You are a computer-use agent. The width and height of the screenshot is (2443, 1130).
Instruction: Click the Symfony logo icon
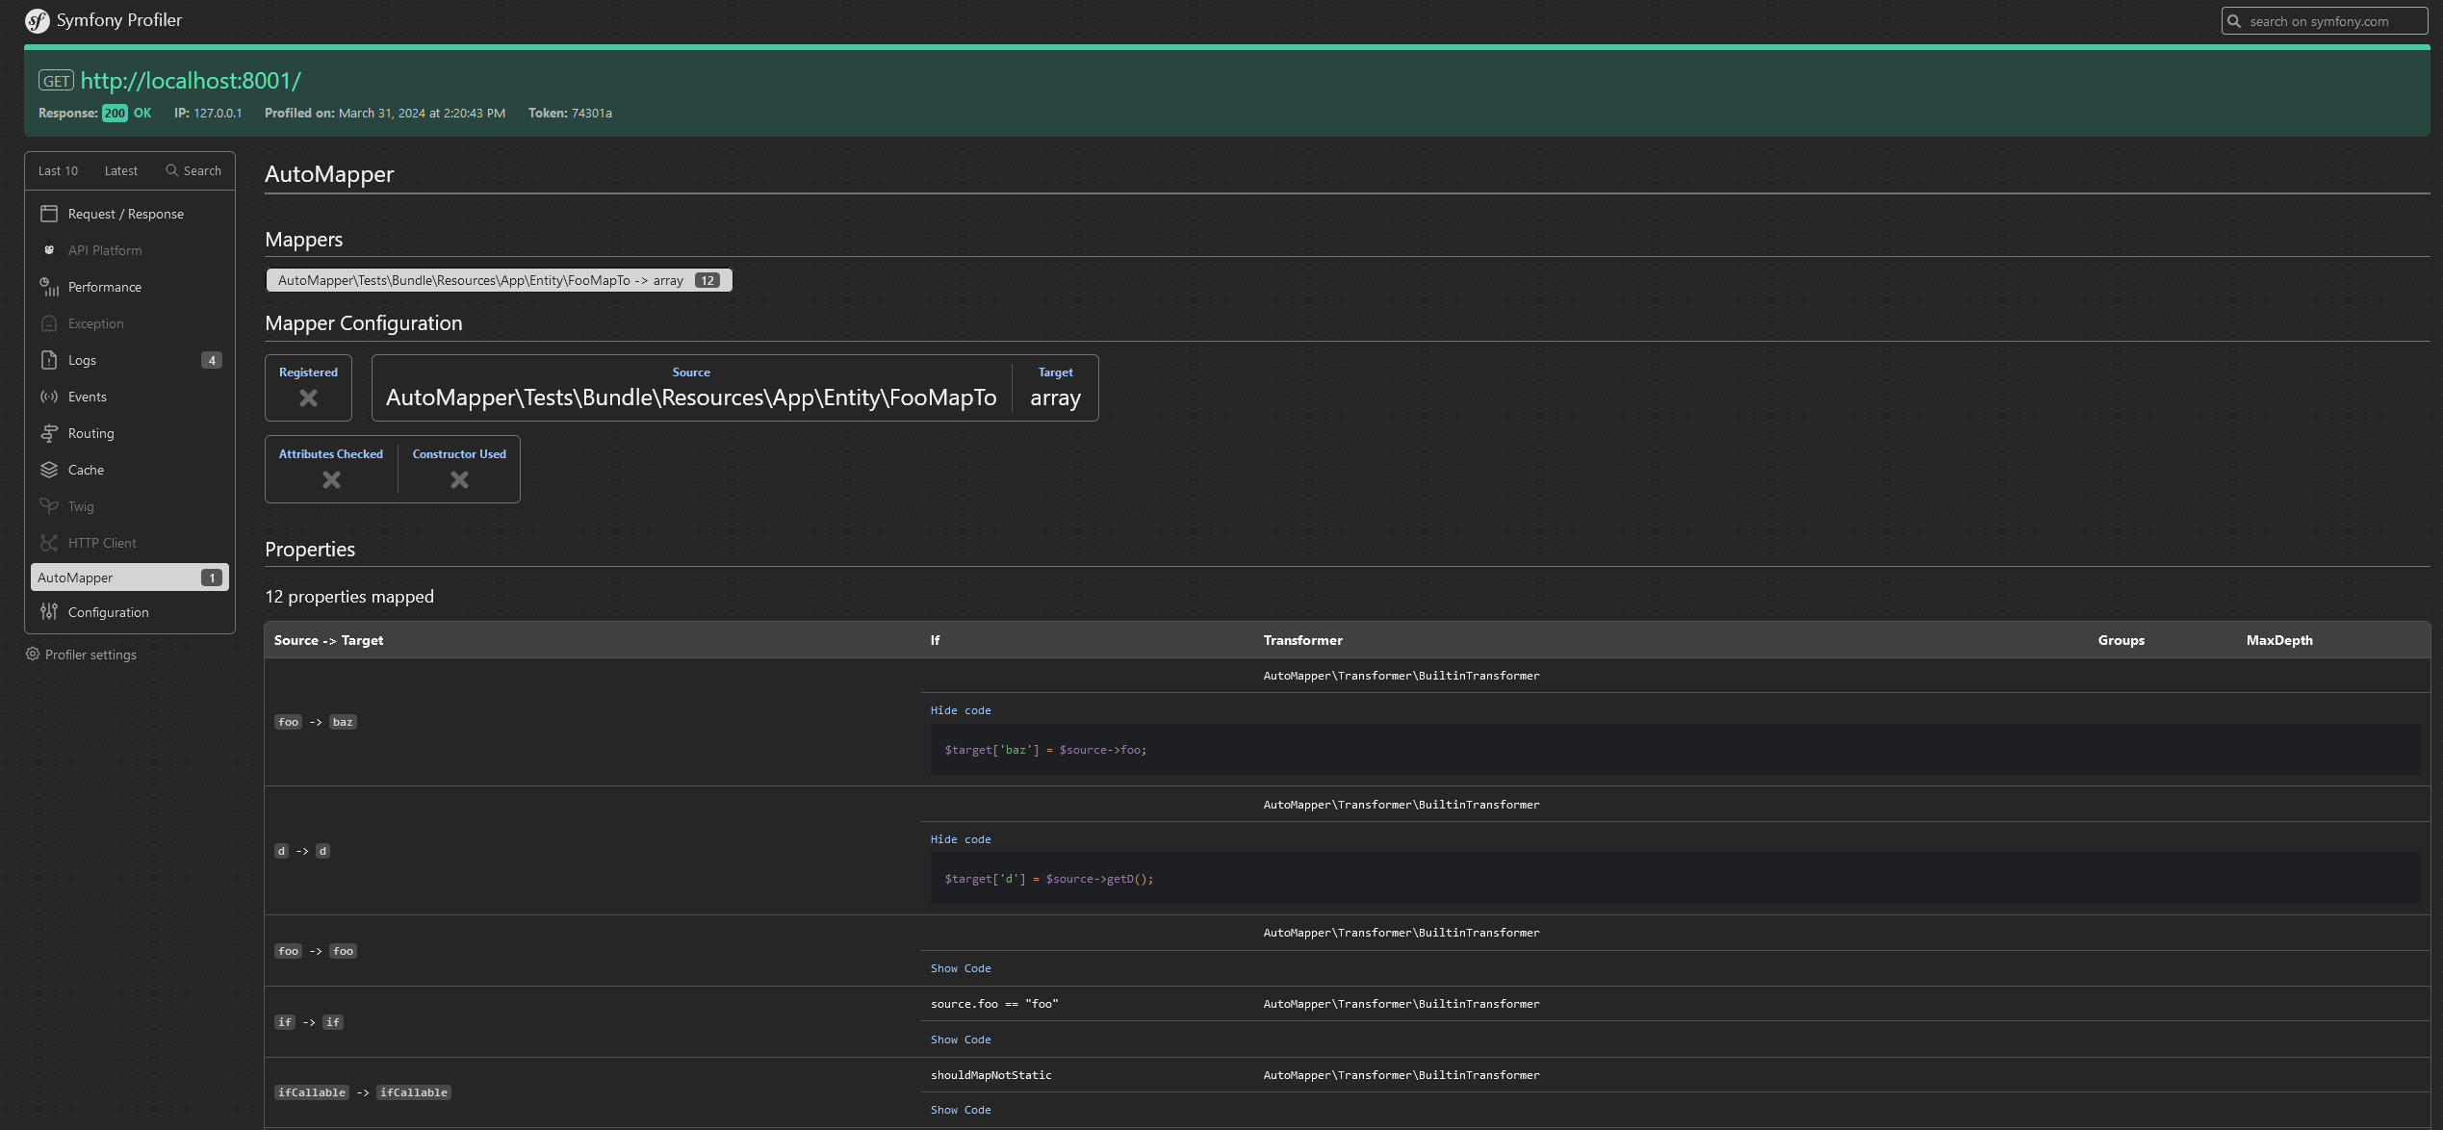coord(37,20)
